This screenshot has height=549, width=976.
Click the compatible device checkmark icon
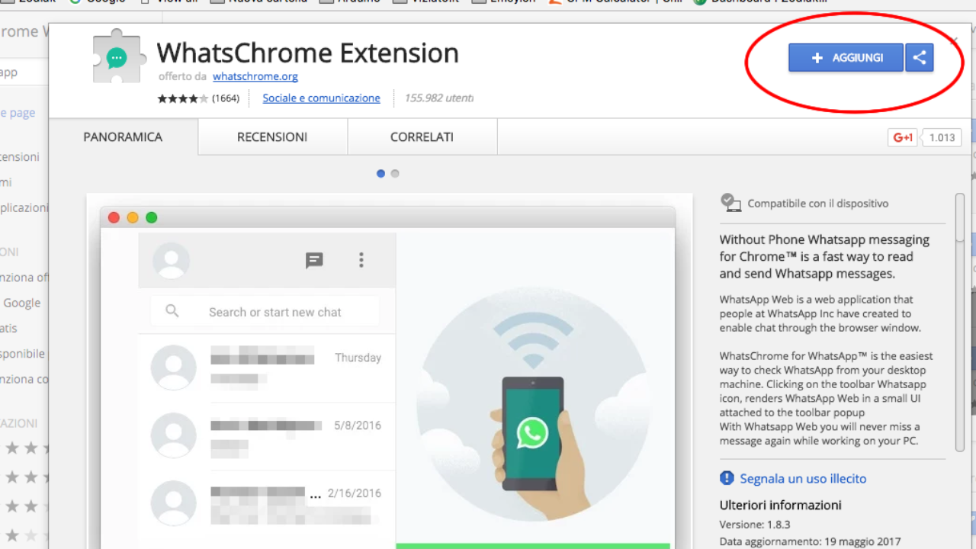pos(730,203)
